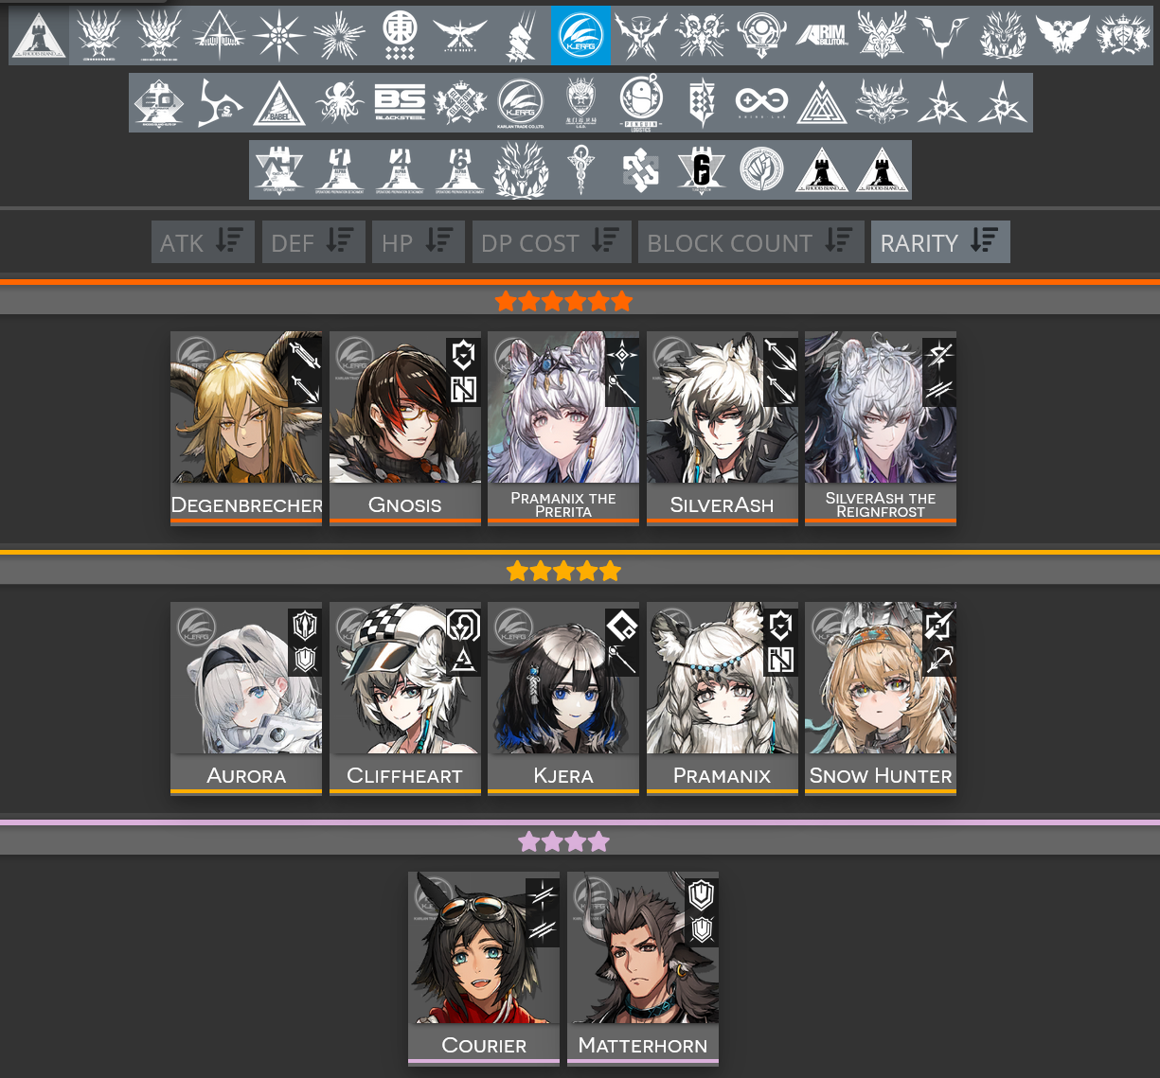
Task: Select the Babel triangle faction icon
Action: click(279, 102)
